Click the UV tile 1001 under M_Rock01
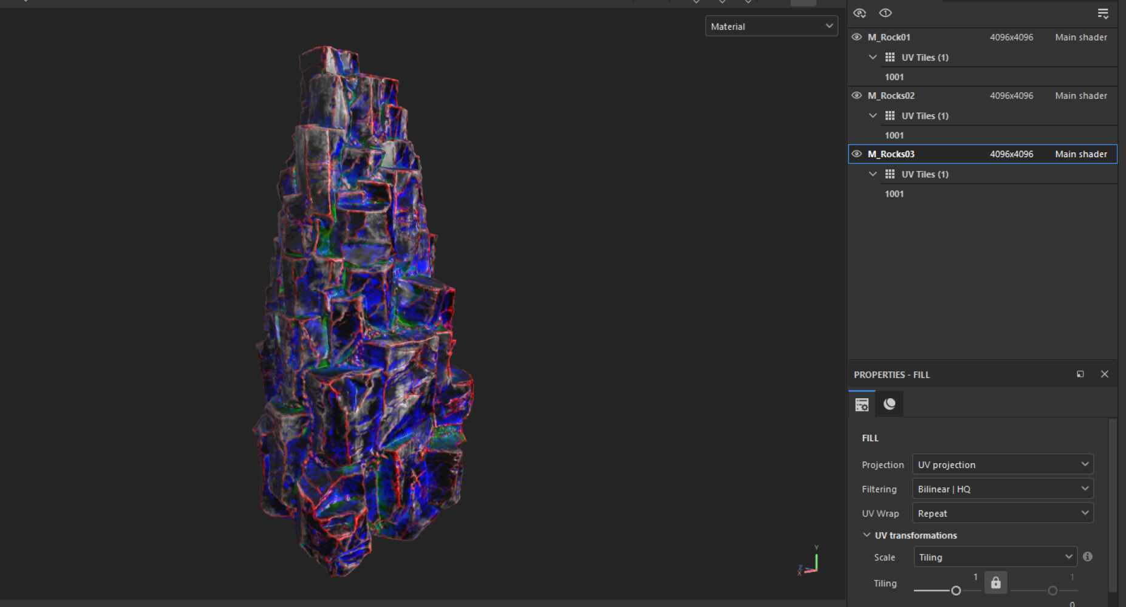Screen dimensions: 1126x607 [894, 76]
